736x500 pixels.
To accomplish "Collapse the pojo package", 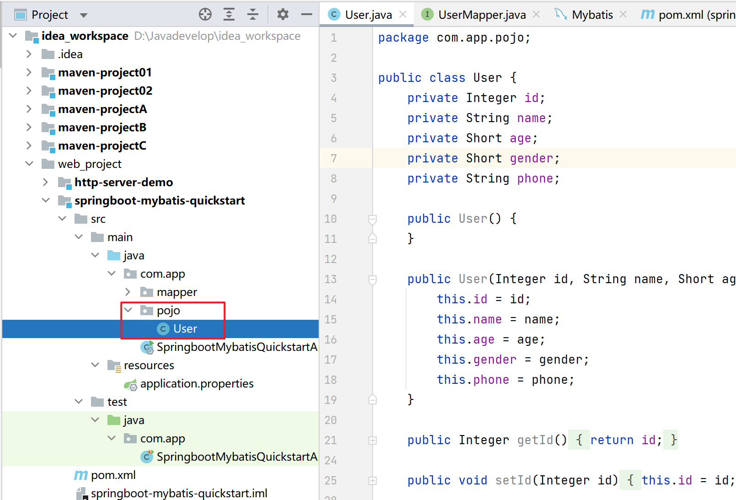I will [x=128, y=310].
